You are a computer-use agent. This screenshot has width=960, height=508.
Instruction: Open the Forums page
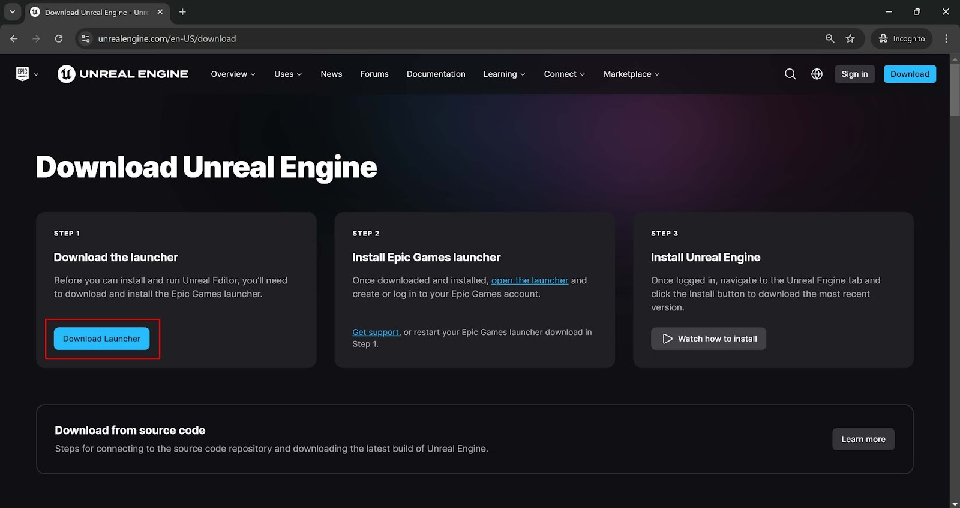coord(374,74)
